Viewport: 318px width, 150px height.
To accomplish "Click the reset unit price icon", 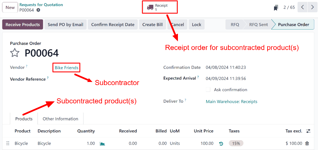I will (221, 144).
